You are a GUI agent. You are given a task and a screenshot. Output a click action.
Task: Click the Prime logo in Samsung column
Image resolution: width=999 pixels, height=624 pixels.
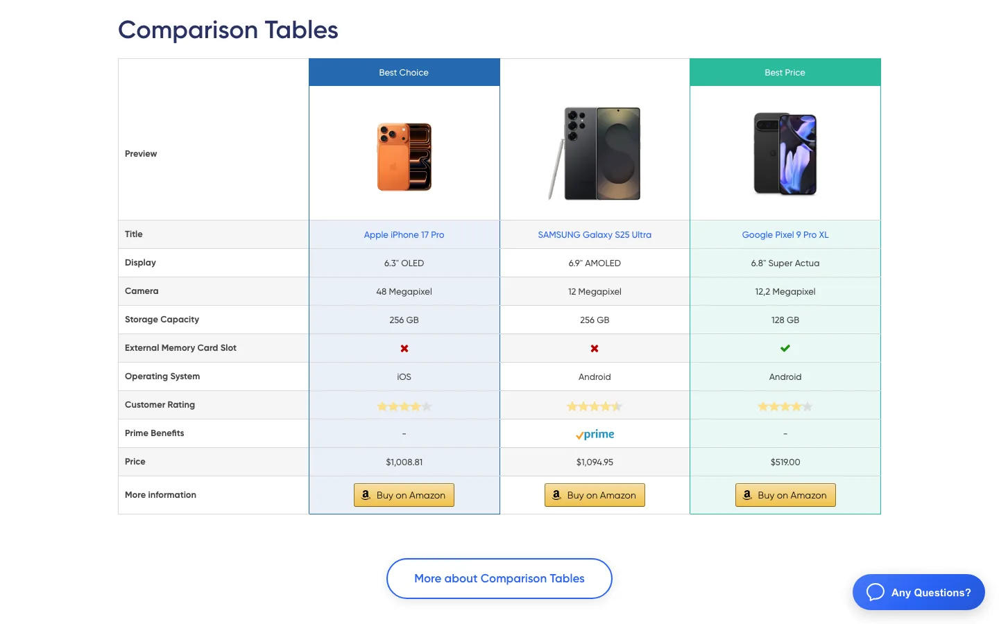coord(595,434)
